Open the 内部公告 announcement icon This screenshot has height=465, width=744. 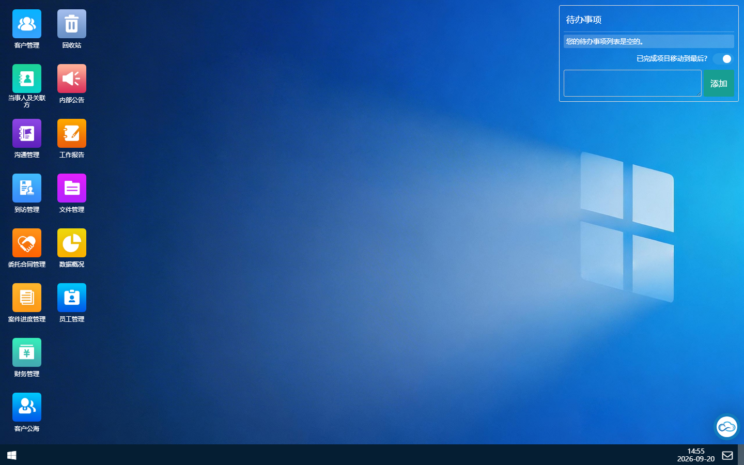tap(72, 79)
